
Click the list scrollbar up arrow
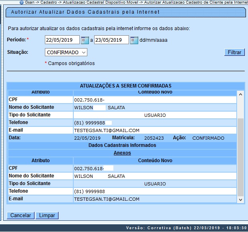click(240, 95)
